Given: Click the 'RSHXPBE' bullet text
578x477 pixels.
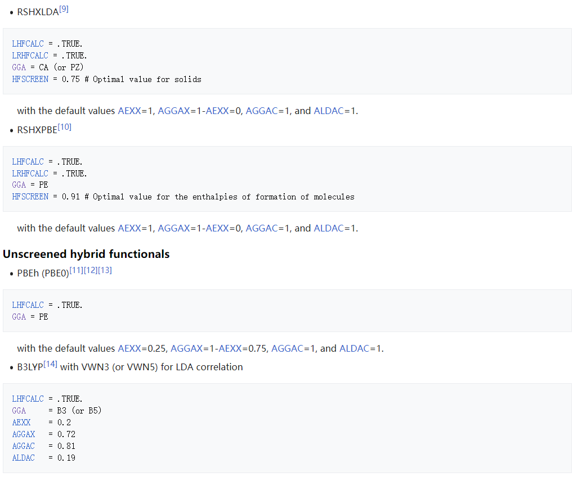Looking at the screenshot, I should point(37,130).
